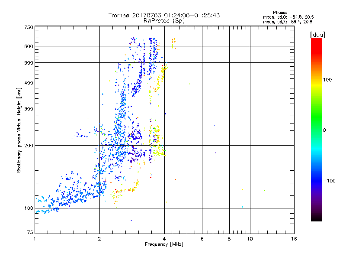Click the x-axis tick label '16'
This screenshot has height=260, width=346.
(294, 239)
